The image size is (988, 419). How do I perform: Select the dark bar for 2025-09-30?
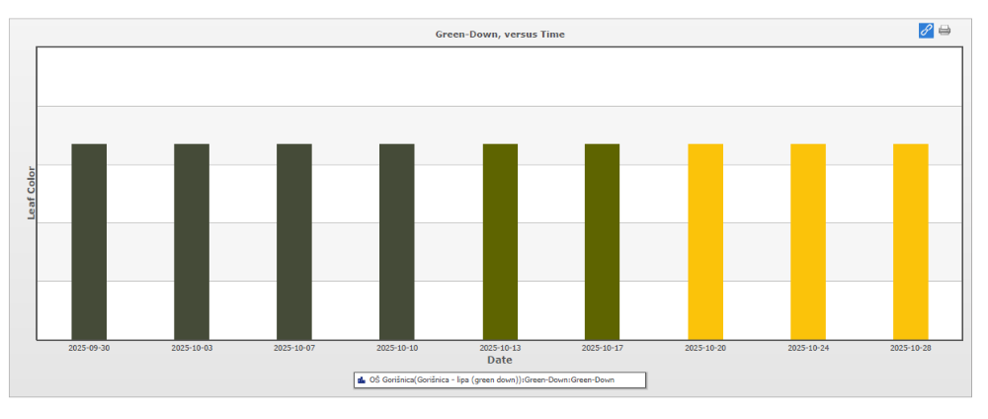[89, 241]
